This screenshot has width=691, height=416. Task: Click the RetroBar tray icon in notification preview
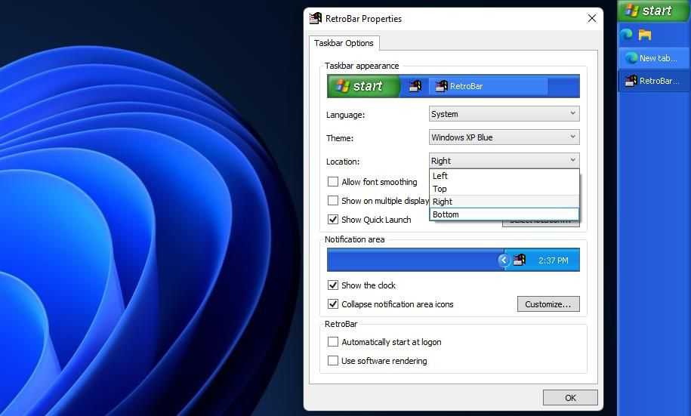pos(520,260)
